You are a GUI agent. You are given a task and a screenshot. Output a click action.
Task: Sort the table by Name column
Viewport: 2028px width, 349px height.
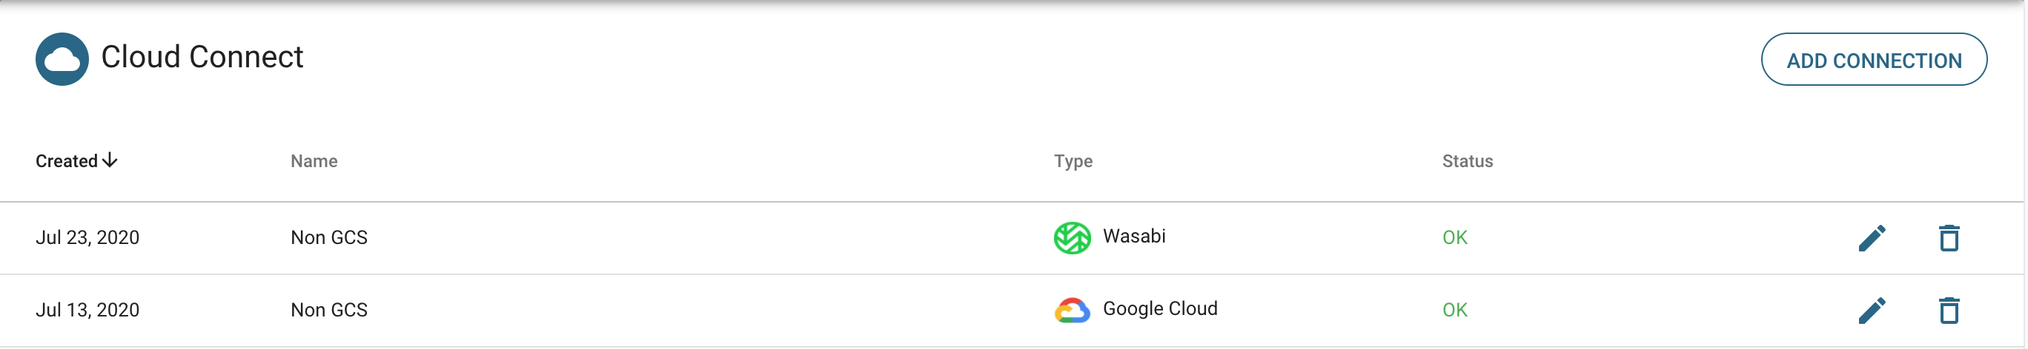(314, 161)
